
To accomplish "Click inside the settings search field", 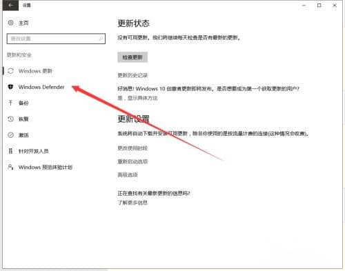I will tap(56, 39).
